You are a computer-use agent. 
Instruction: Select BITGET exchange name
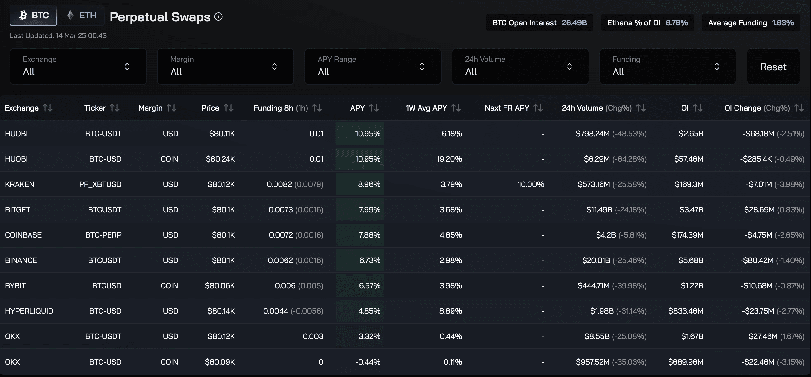18,210
